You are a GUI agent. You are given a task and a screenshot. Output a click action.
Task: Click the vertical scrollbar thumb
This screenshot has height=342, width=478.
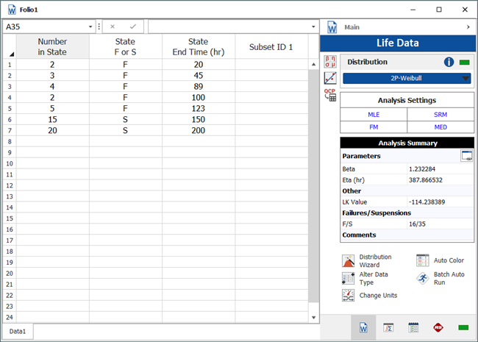click(313, 186)
